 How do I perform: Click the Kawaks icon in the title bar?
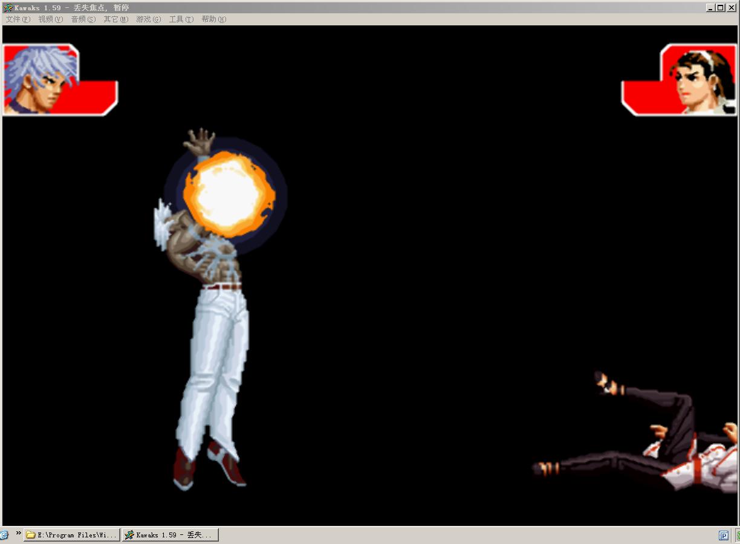click(x=8, y=8)
